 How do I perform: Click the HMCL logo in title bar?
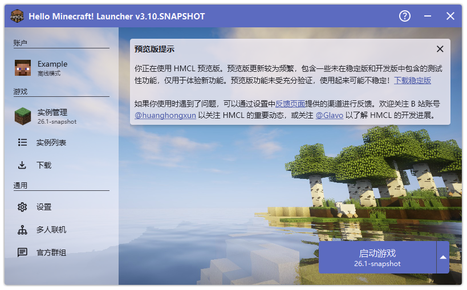click(x=17, y=16)
